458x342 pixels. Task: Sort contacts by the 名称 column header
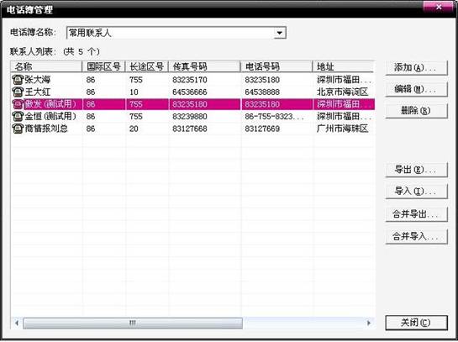(46, 66)
